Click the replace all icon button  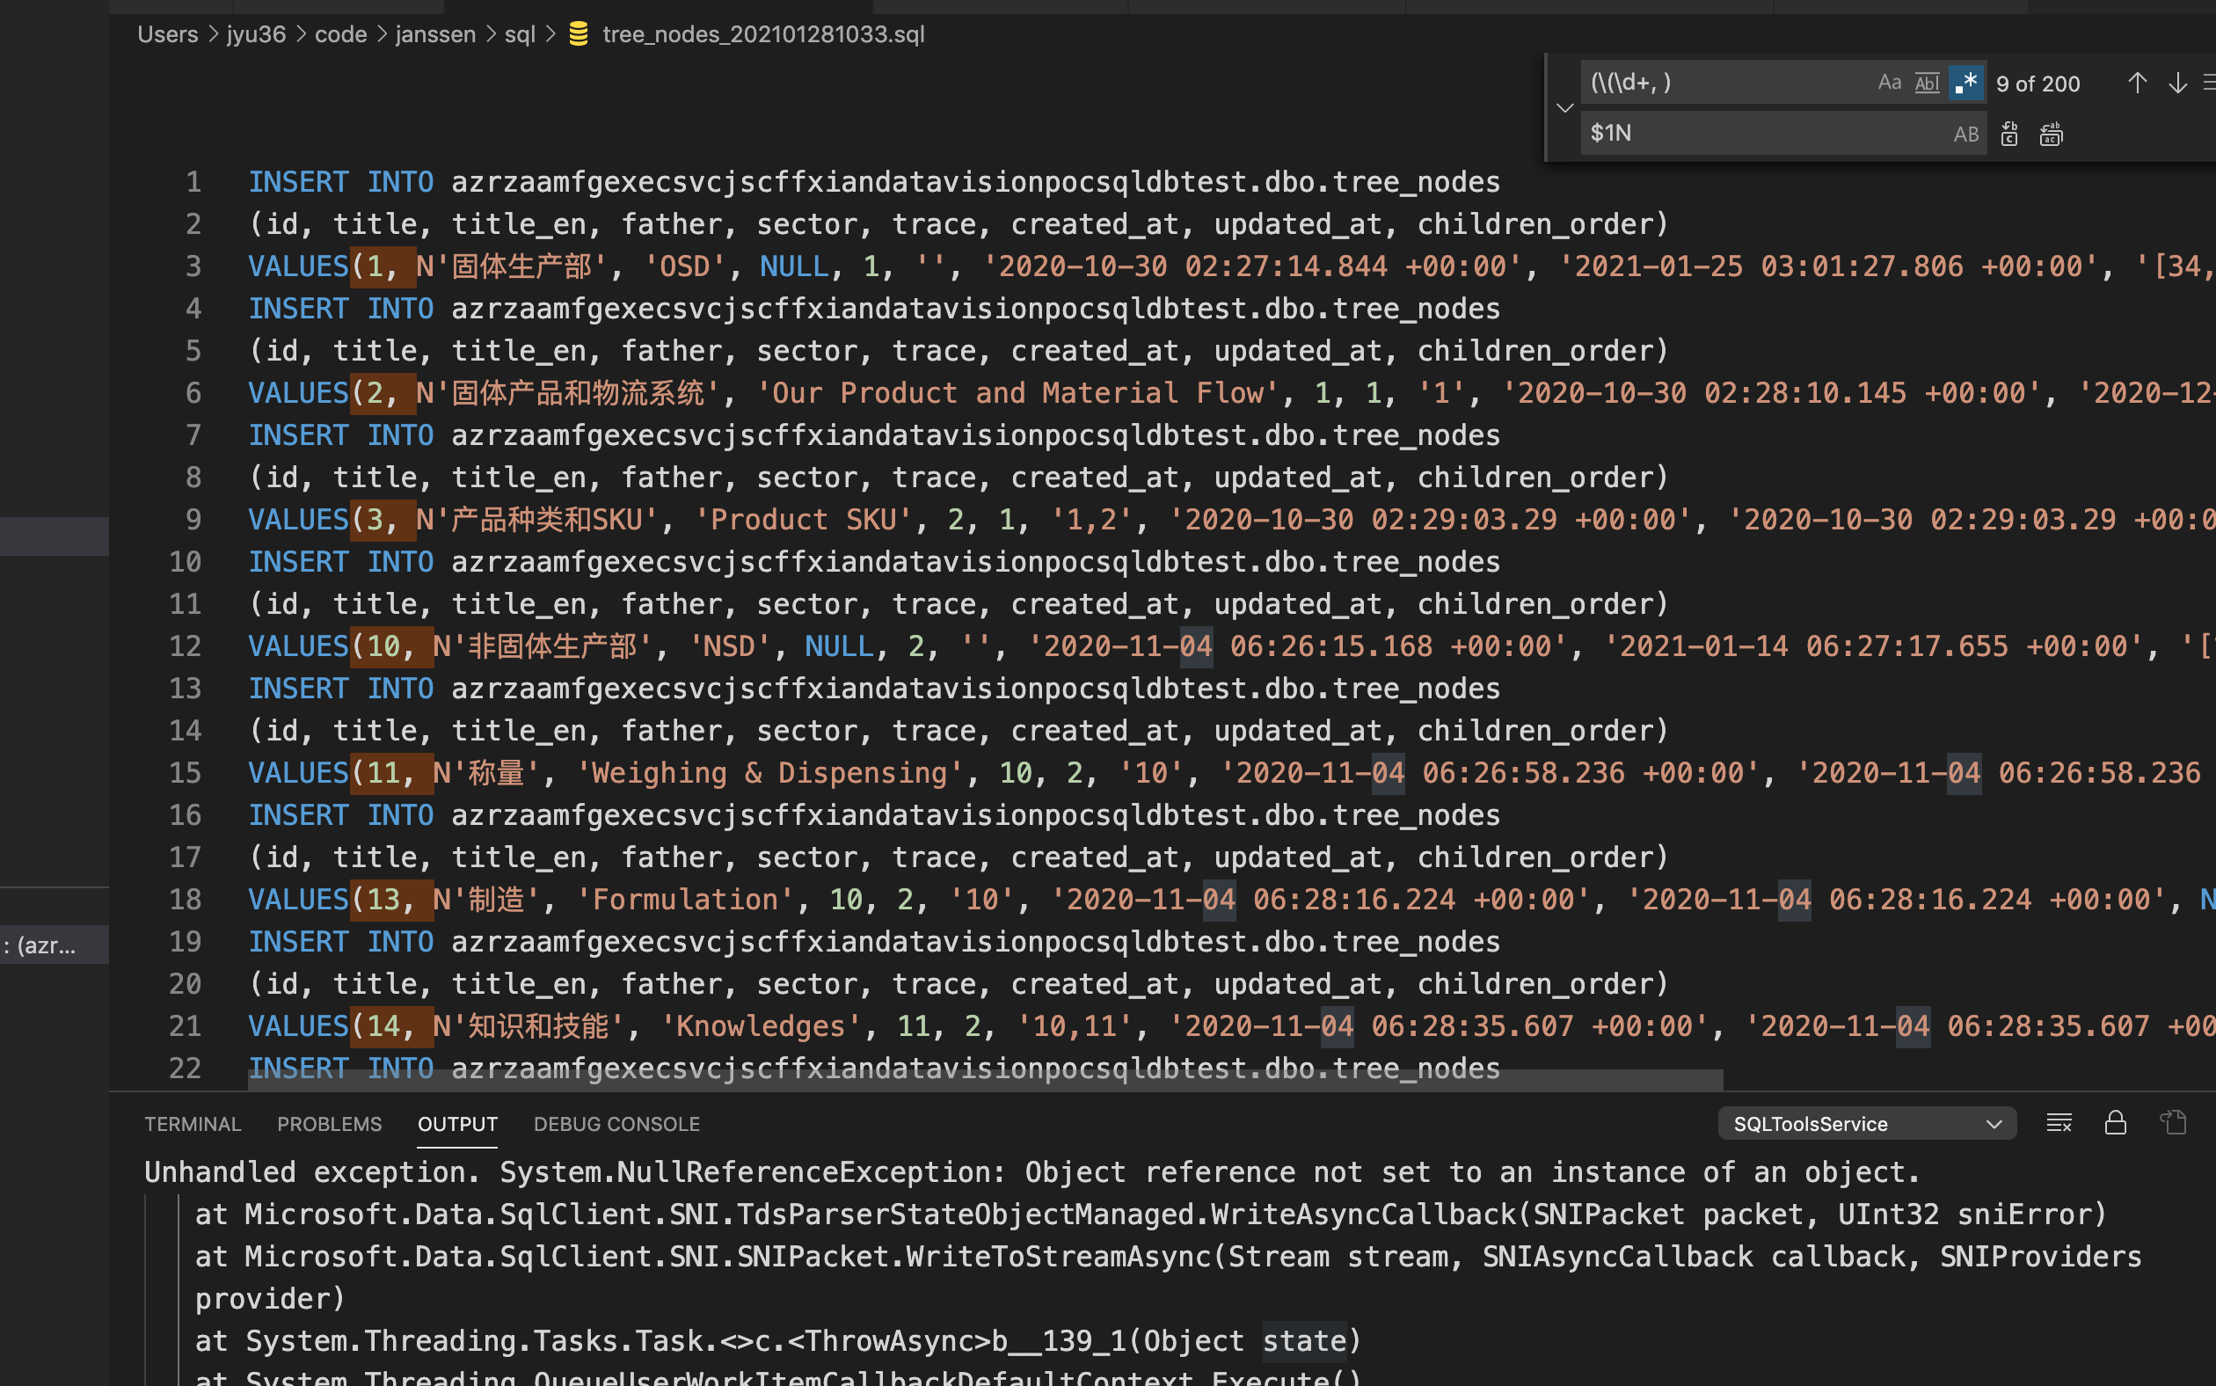click(2050, 133)
